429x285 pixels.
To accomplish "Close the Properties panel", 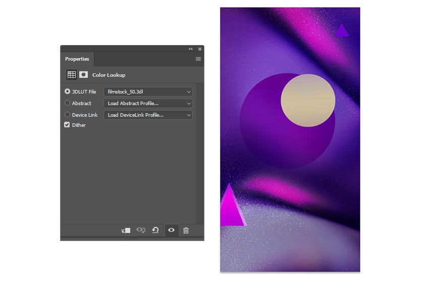I will 200,49.
